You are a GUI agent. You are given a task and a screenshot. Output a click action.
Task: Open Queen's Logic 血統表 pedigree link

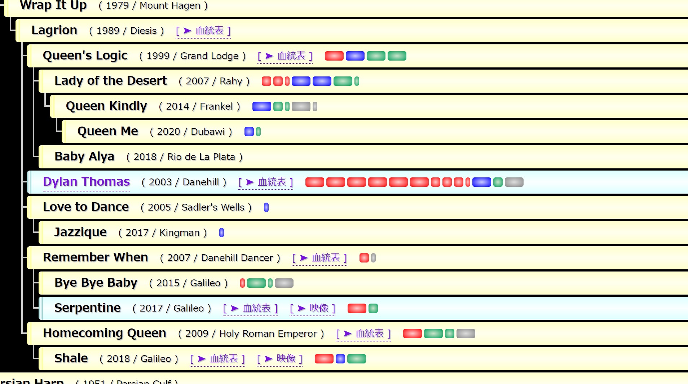coord(285,56)
